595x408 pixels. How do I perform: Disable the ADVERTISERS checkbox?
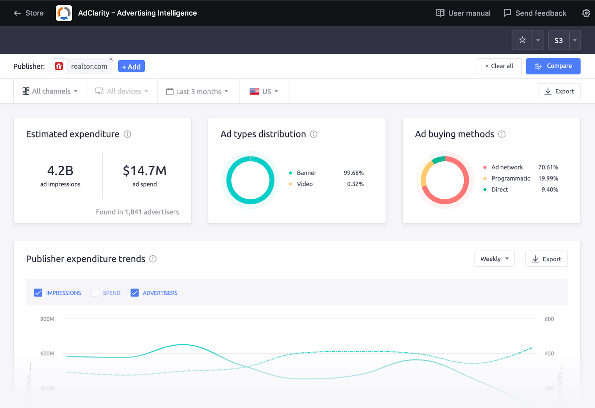tap(135, 292)
